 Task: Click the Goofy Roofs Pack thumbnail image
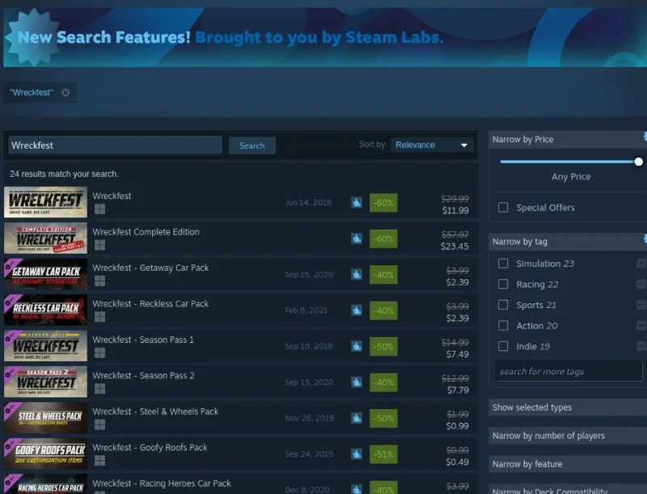click(45, 454)
